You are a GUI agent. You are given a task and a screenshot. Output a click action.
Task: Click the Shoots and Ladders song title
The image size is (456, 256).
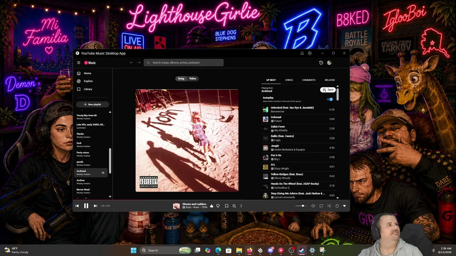coord(194,204)
